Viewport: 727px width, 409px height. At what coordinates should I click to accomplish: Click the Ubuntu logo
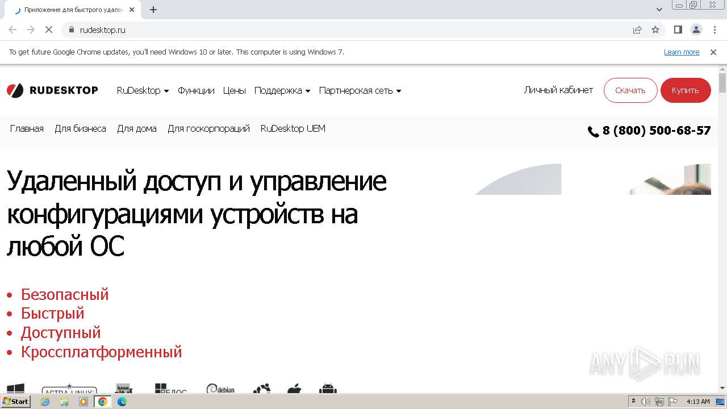click(x=262, y=389)
